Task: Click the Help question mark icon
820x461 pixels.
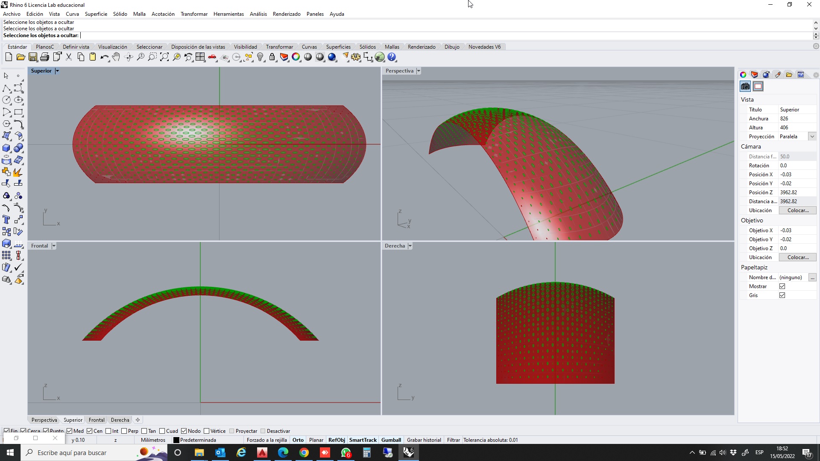Action: 392,57
